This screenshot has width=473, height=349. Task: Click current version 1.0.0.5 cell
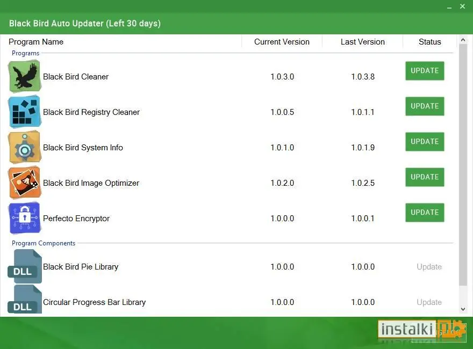282,112
